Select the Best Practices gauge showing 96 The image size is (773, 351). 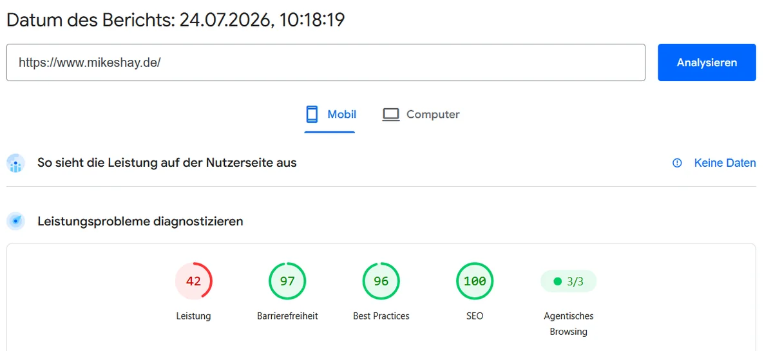pyautogui.click(x=381, y=281)
